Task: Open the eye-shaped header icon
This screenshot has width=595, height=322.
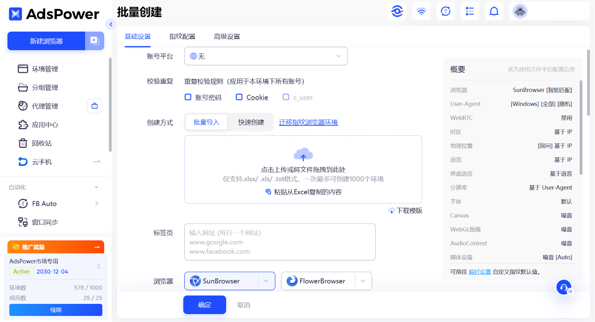Action: (x=397, y=11)
